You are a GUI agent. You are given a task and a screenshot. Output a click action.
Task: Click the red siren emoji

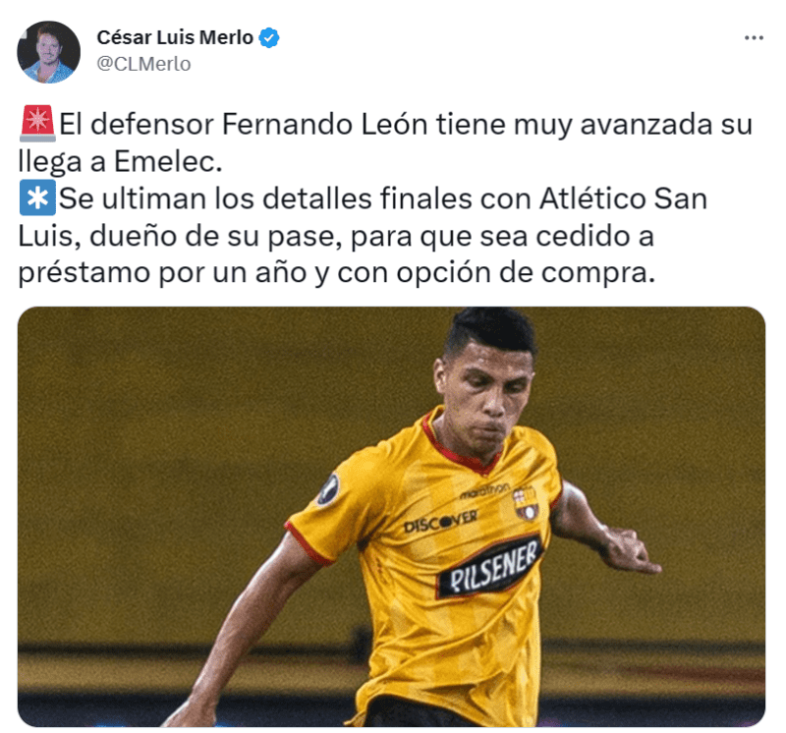(37, 123)
